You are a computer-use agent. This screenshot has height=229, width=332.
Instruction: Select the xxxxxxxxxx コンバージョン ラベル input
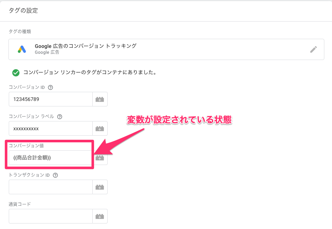click(x=50, y=128)
